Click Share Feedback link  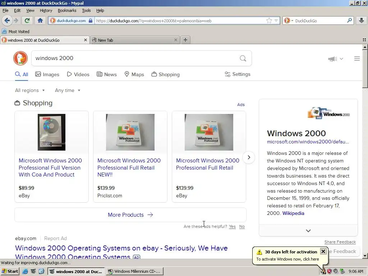click(x=340, y=242)
